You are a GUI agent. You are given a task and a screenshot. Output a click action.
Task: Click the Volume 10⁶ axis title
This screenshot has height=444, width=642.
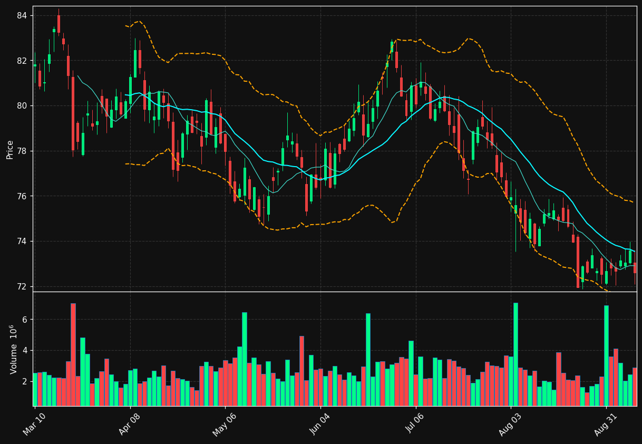pyautogui.click(x=13, y=349)
